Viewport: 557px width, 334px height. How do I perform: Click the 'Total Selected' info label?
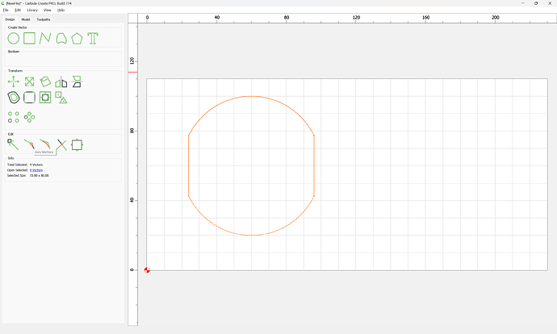tap(18, 165)
